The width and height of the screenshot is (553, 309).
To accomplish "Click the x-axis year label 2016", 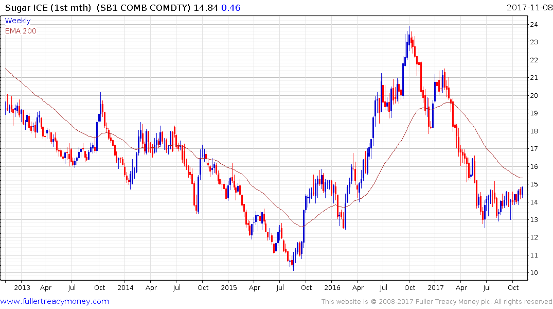I will 332,287.
